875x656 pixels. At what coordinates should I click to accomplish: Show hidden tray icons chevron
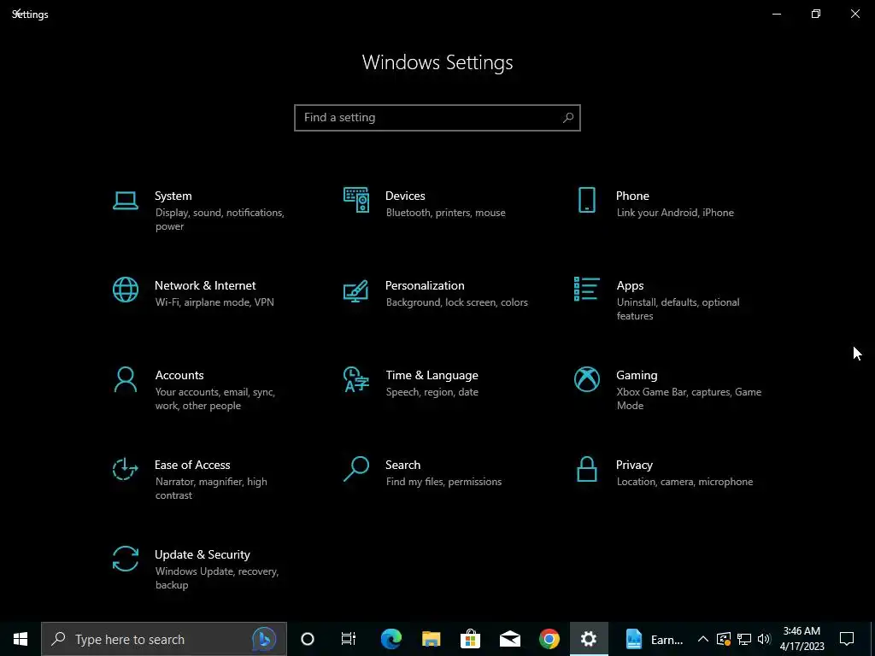703,639
